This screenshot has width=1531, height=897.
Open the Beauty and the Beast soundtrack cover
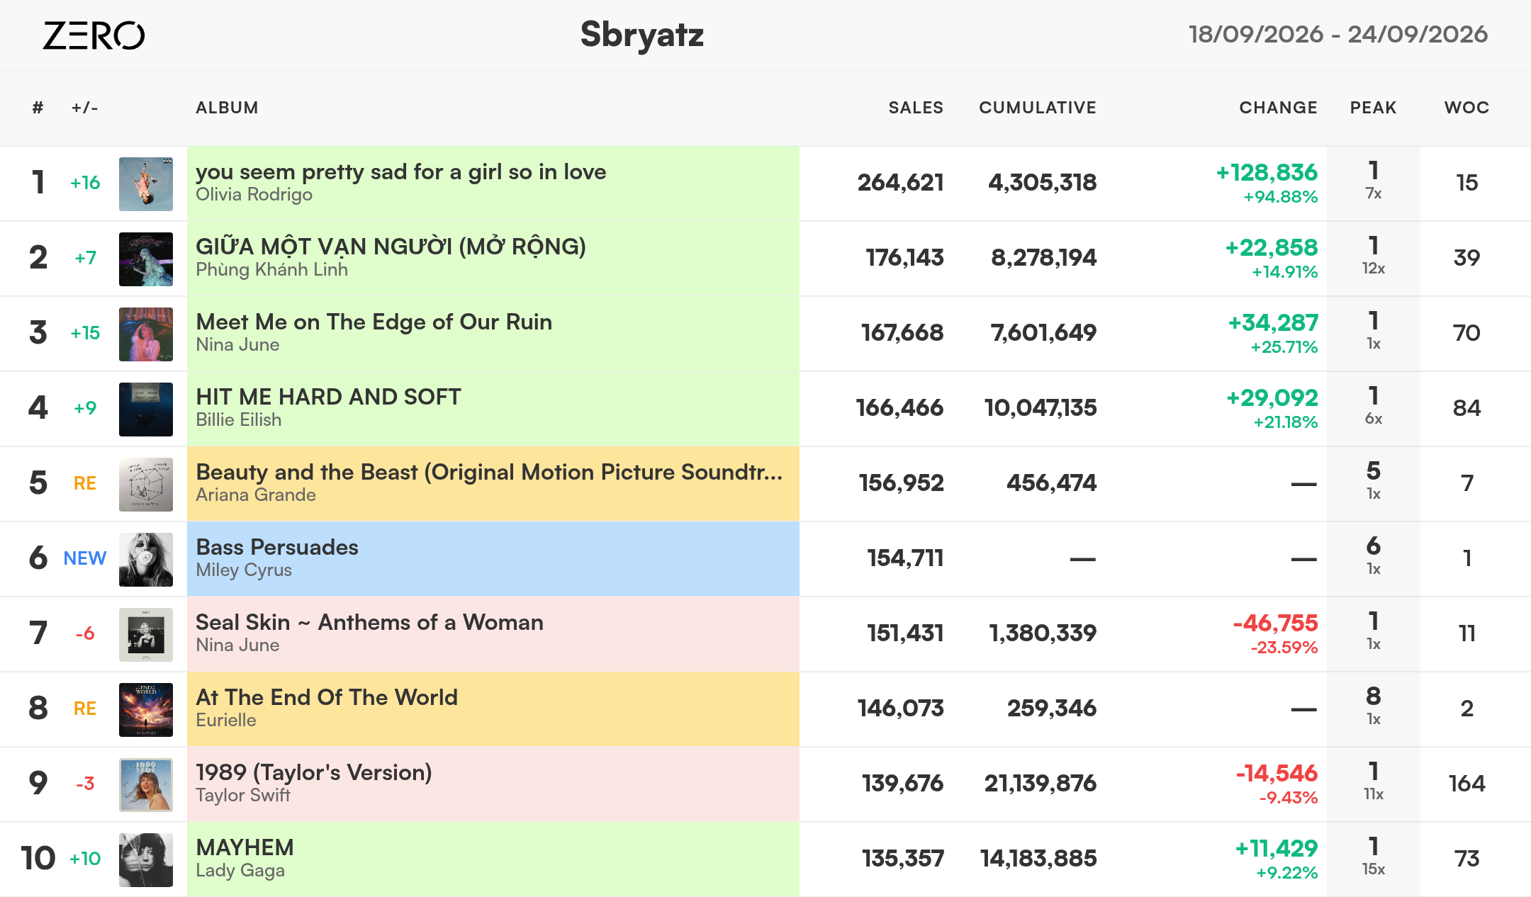coord(146,485)
